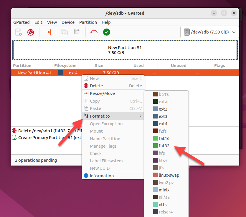
Task: Click the red icon of Delete /dev/sdb1 operation
Action: (14, 131)
